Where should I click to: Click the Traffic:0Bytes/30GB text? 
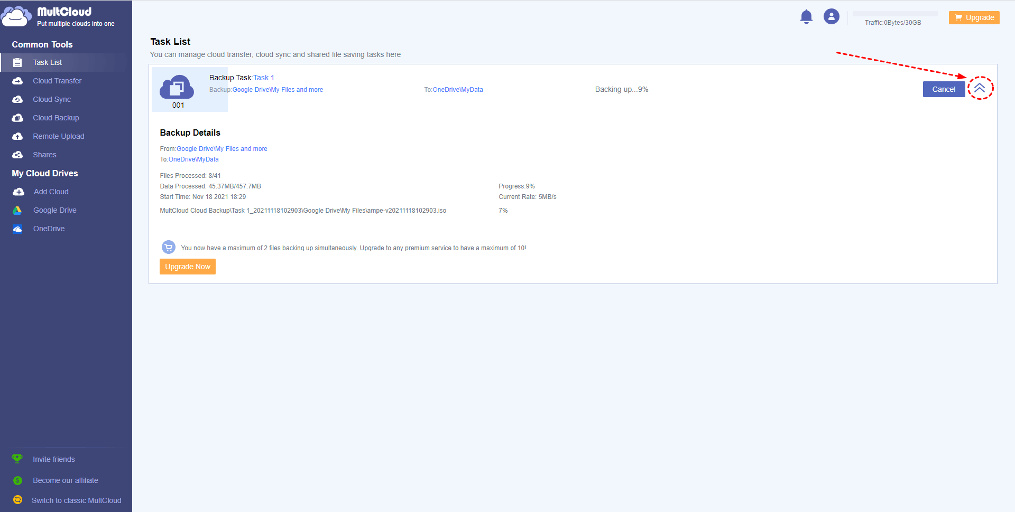[893, 23]
